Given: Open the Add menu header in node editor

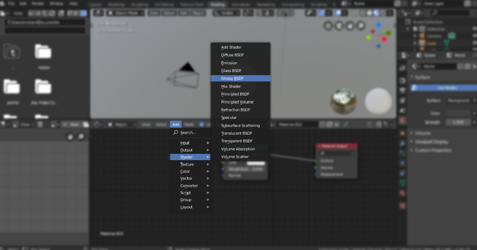Looking at the screenshot, I should [x=176, y=124].
